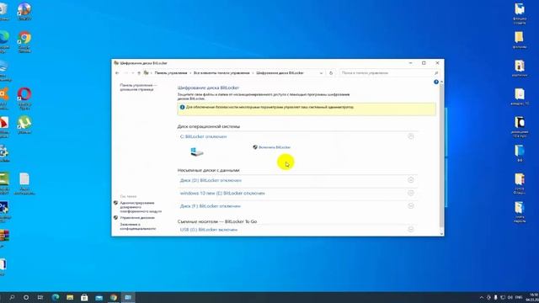This screenshot has height=303, width=539.
Task: Open the yellow folder icon on desktop right
Action: point(520,40)
